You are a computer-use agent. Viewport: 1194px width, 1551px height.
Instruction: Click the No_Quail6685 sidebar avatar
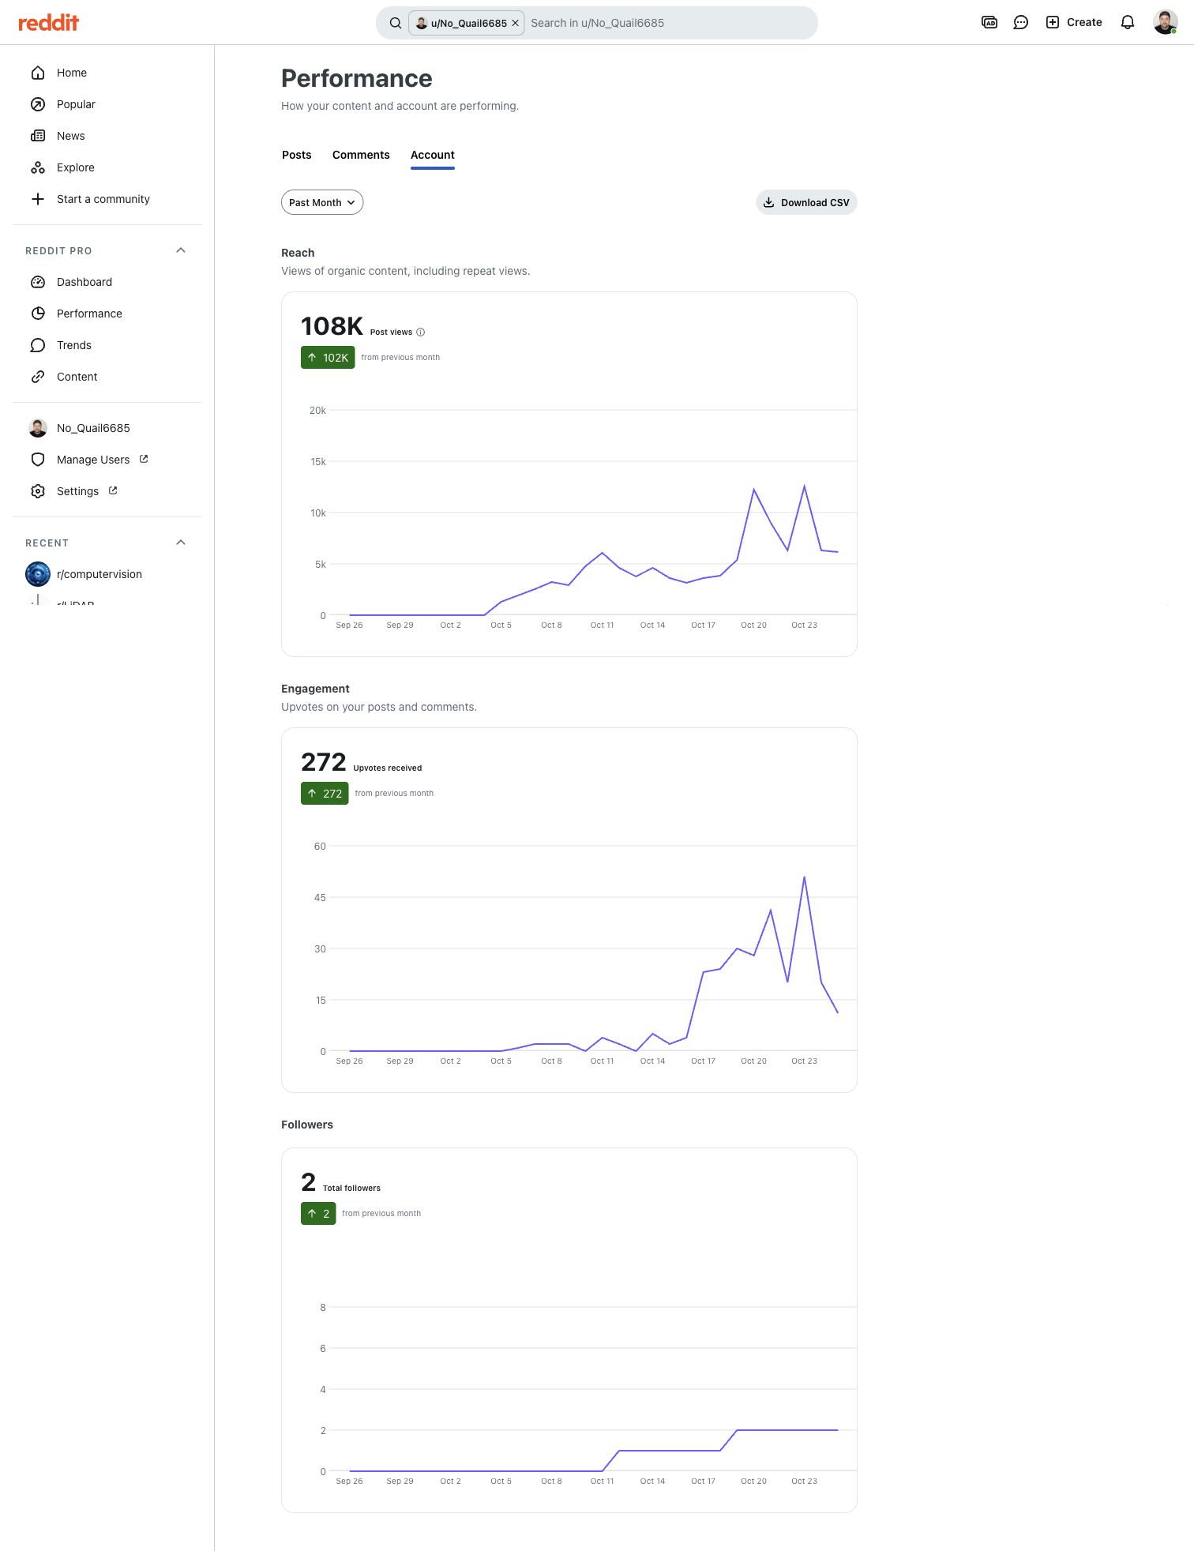[x=38, y=428]
